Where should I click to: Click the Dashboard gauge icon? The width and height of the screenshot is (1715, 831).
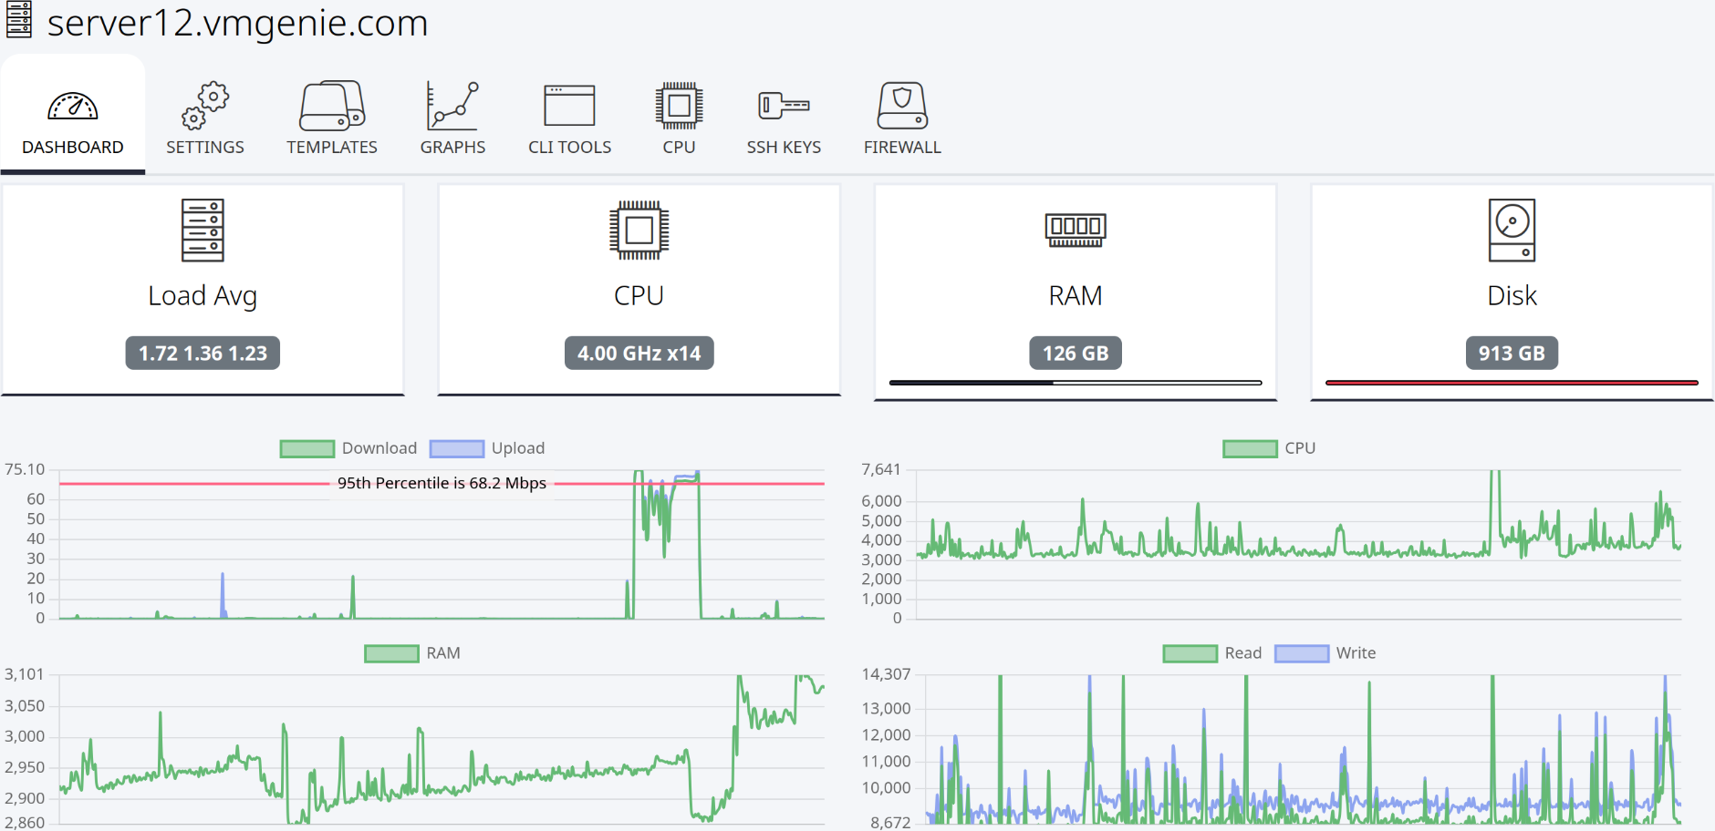[x=73, y=107]
